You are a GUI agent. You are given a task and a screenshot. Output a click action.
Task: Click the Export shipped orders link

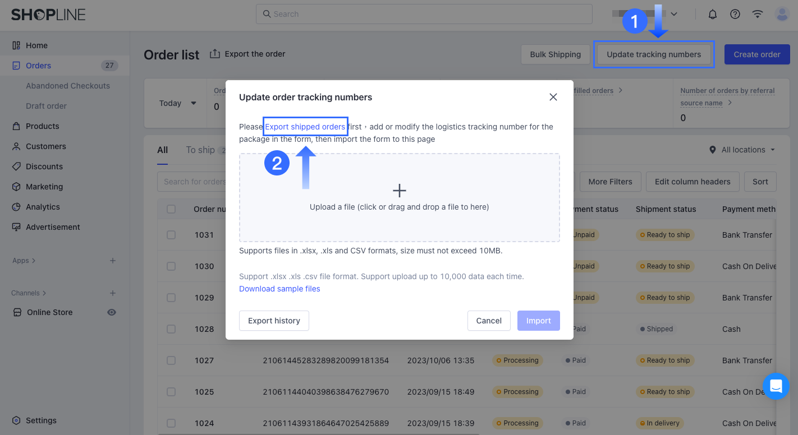(305, 127)
